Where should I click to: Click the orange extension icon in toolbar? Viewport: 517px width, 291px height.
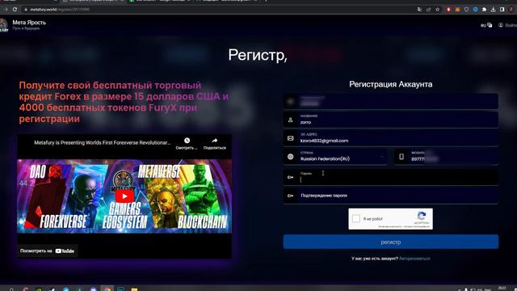click(x=457, y=10)
